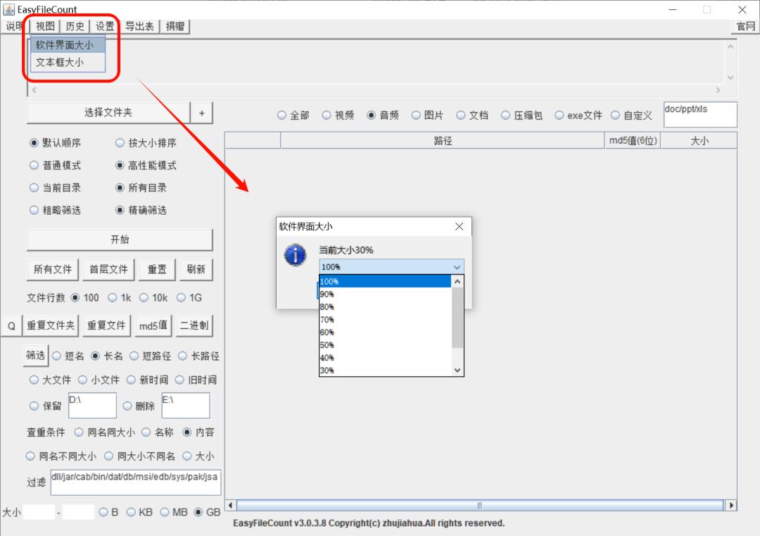Pick 70% in the dropdown list
The width and height of the screenshot is (760, 536).
pyautogui.click(x=385, y=320)
